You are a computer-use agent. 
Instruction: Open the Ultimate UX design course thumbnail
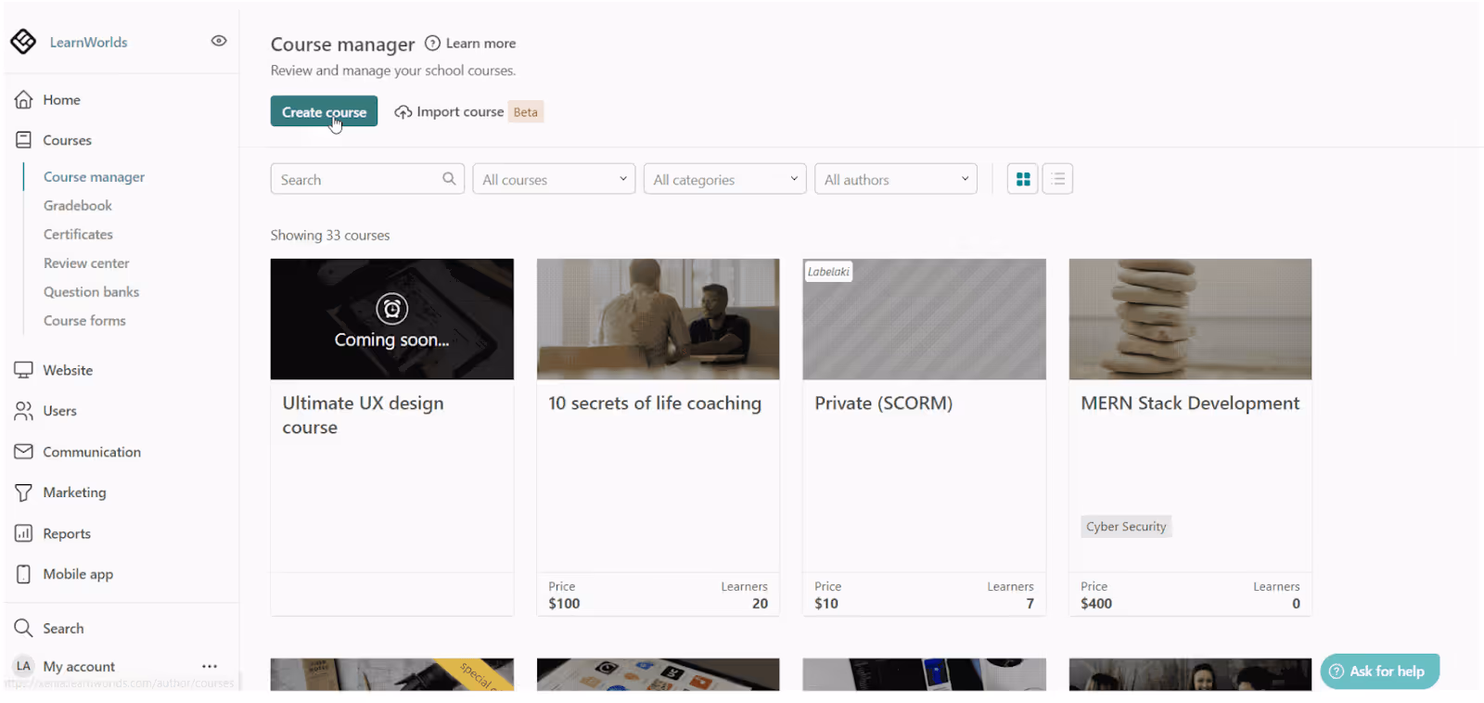pos(391,319)
